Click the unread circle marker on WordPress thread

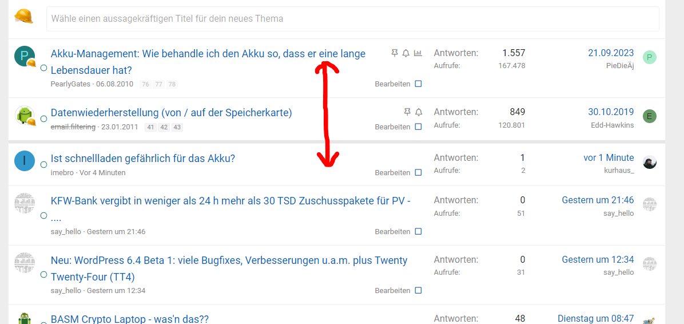pos(43,275)
